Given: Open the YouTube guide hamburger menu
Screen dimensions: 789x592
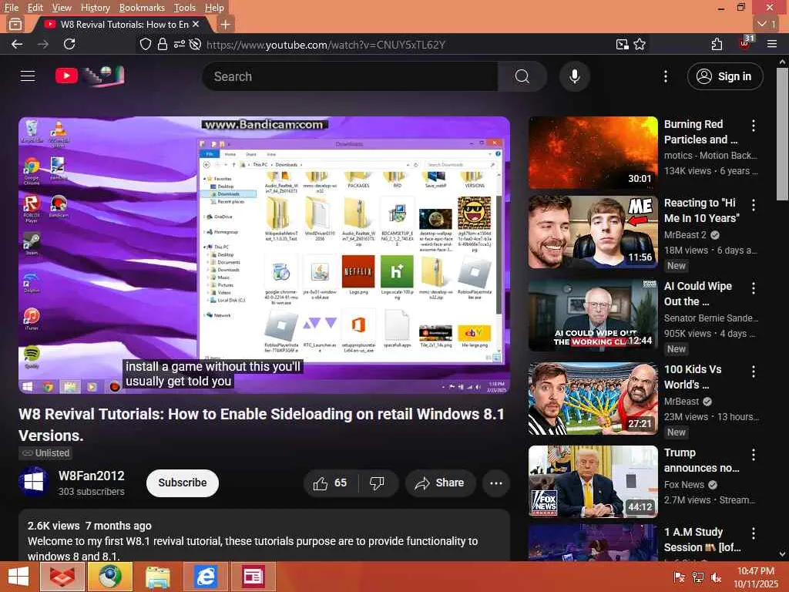Looking at the screenshot, I should pos(28,76).
